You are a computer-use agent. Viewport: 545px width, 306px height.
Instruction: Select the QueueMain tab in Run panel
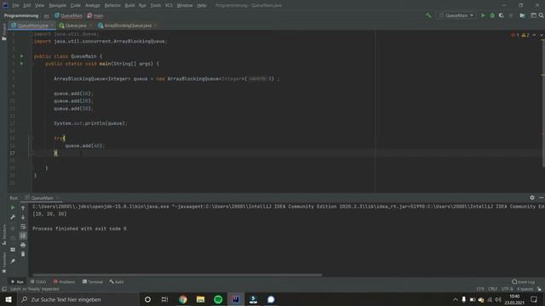click(43, 198)
